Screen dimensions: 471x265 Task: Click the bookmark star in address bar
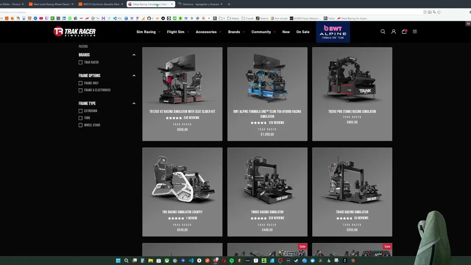click(x=439, y=12)
